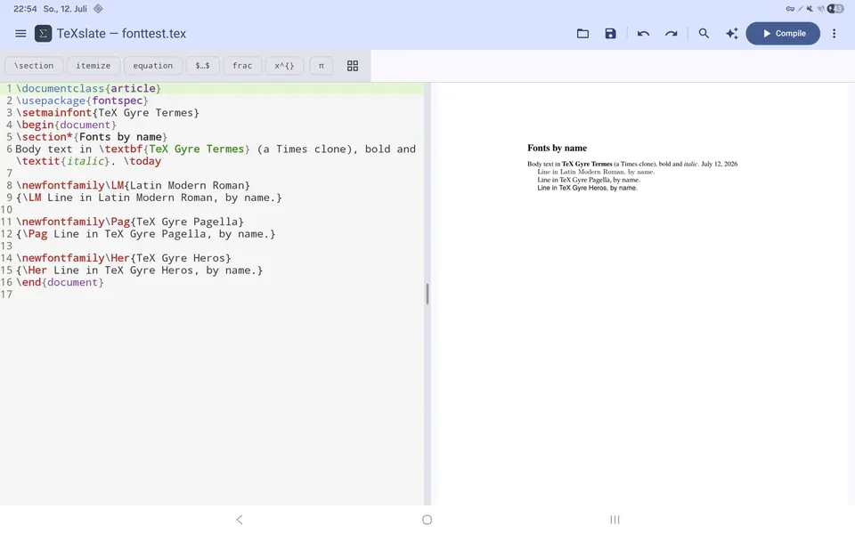This screenshot has height=533, width=855.
Task: Insert the x^{} superscript snippet
Action: click(x=284, y=65)
